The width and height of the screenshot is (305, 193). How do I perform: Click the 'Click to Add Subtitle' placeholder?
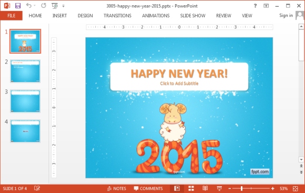click(x=179, y=84)
